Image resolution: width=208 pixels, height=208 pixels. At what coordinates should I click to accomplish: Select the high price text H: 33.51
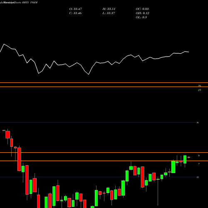coord(109,9)
